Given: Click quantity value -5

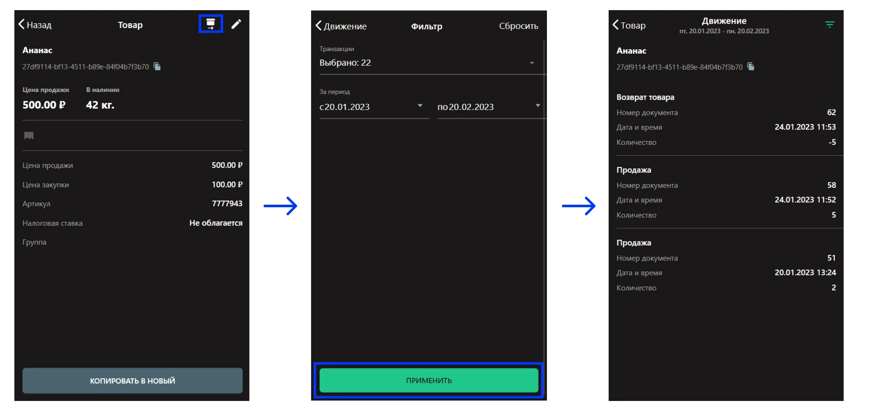Looking at the screenshot, I should [x=832, y=142].
